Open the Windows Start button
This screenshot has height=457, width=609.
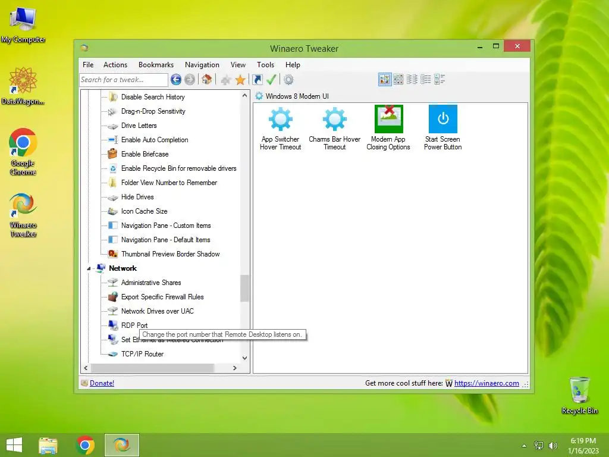14,445
